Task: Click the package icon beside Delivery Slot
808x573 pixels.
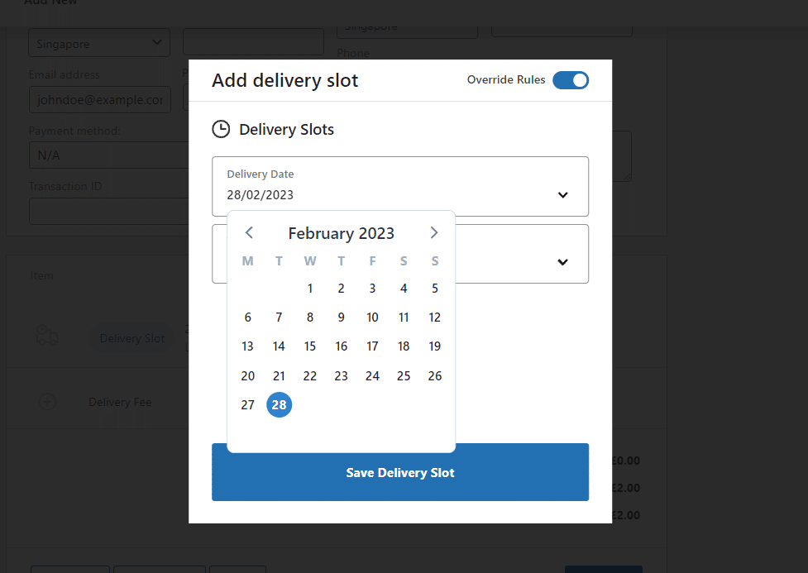Action: click(x=47, y=337)
